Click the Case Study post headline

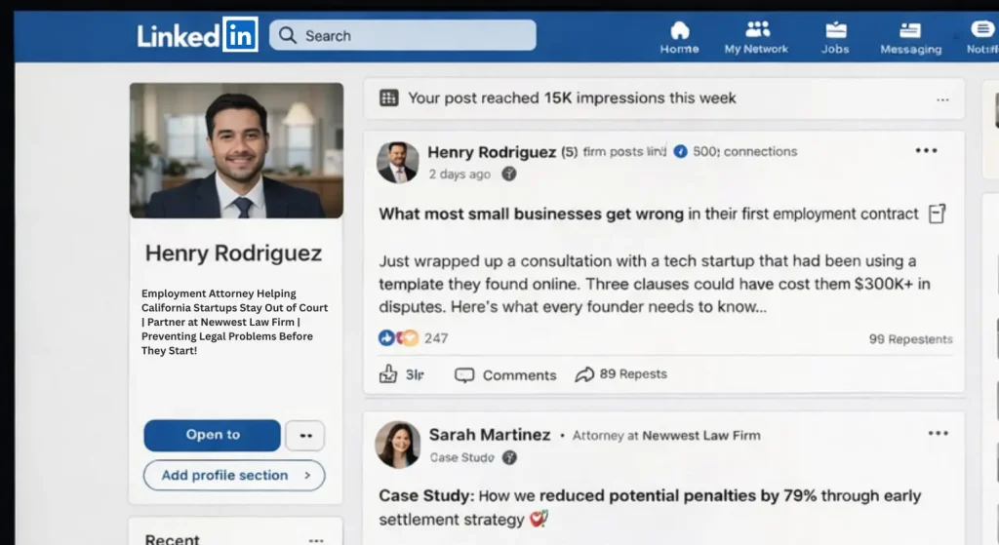[x=650, y=507]
